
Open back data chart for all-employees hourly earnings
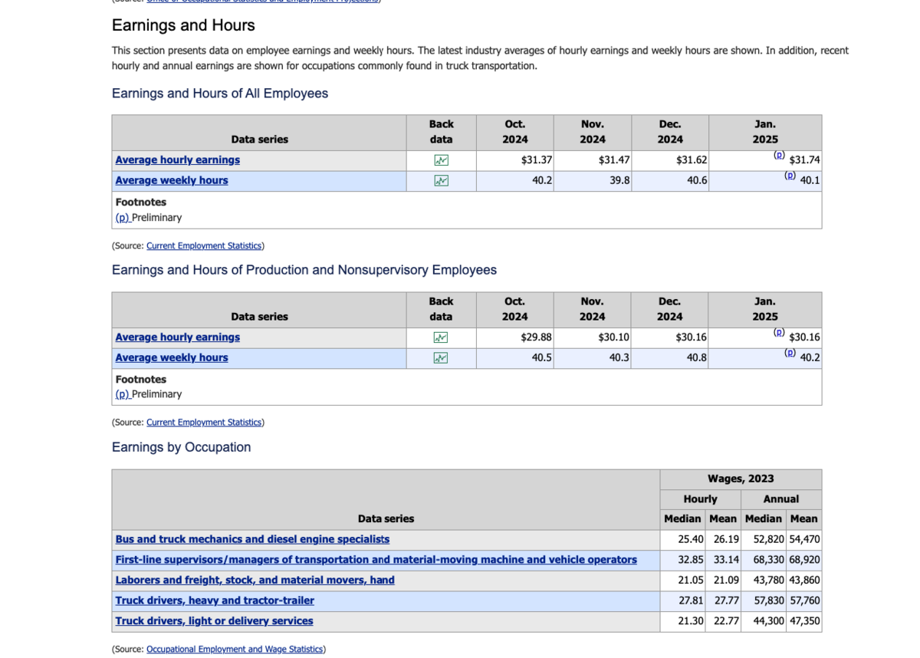pyautogui.click(x=441, y=160)
